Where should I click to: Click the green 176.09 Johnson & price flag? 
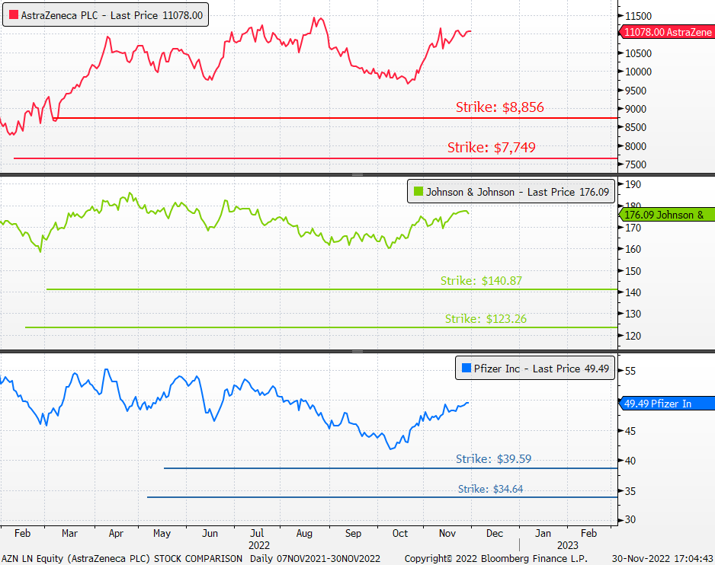[x=667, y=215]
